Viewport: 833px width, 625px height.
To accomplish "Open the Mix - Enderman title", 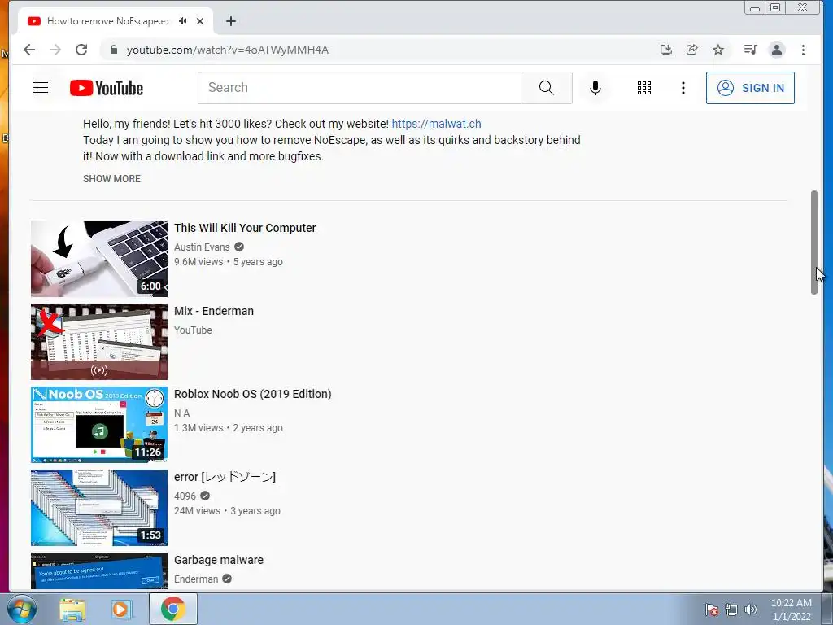I will click(x=214, y=311).
